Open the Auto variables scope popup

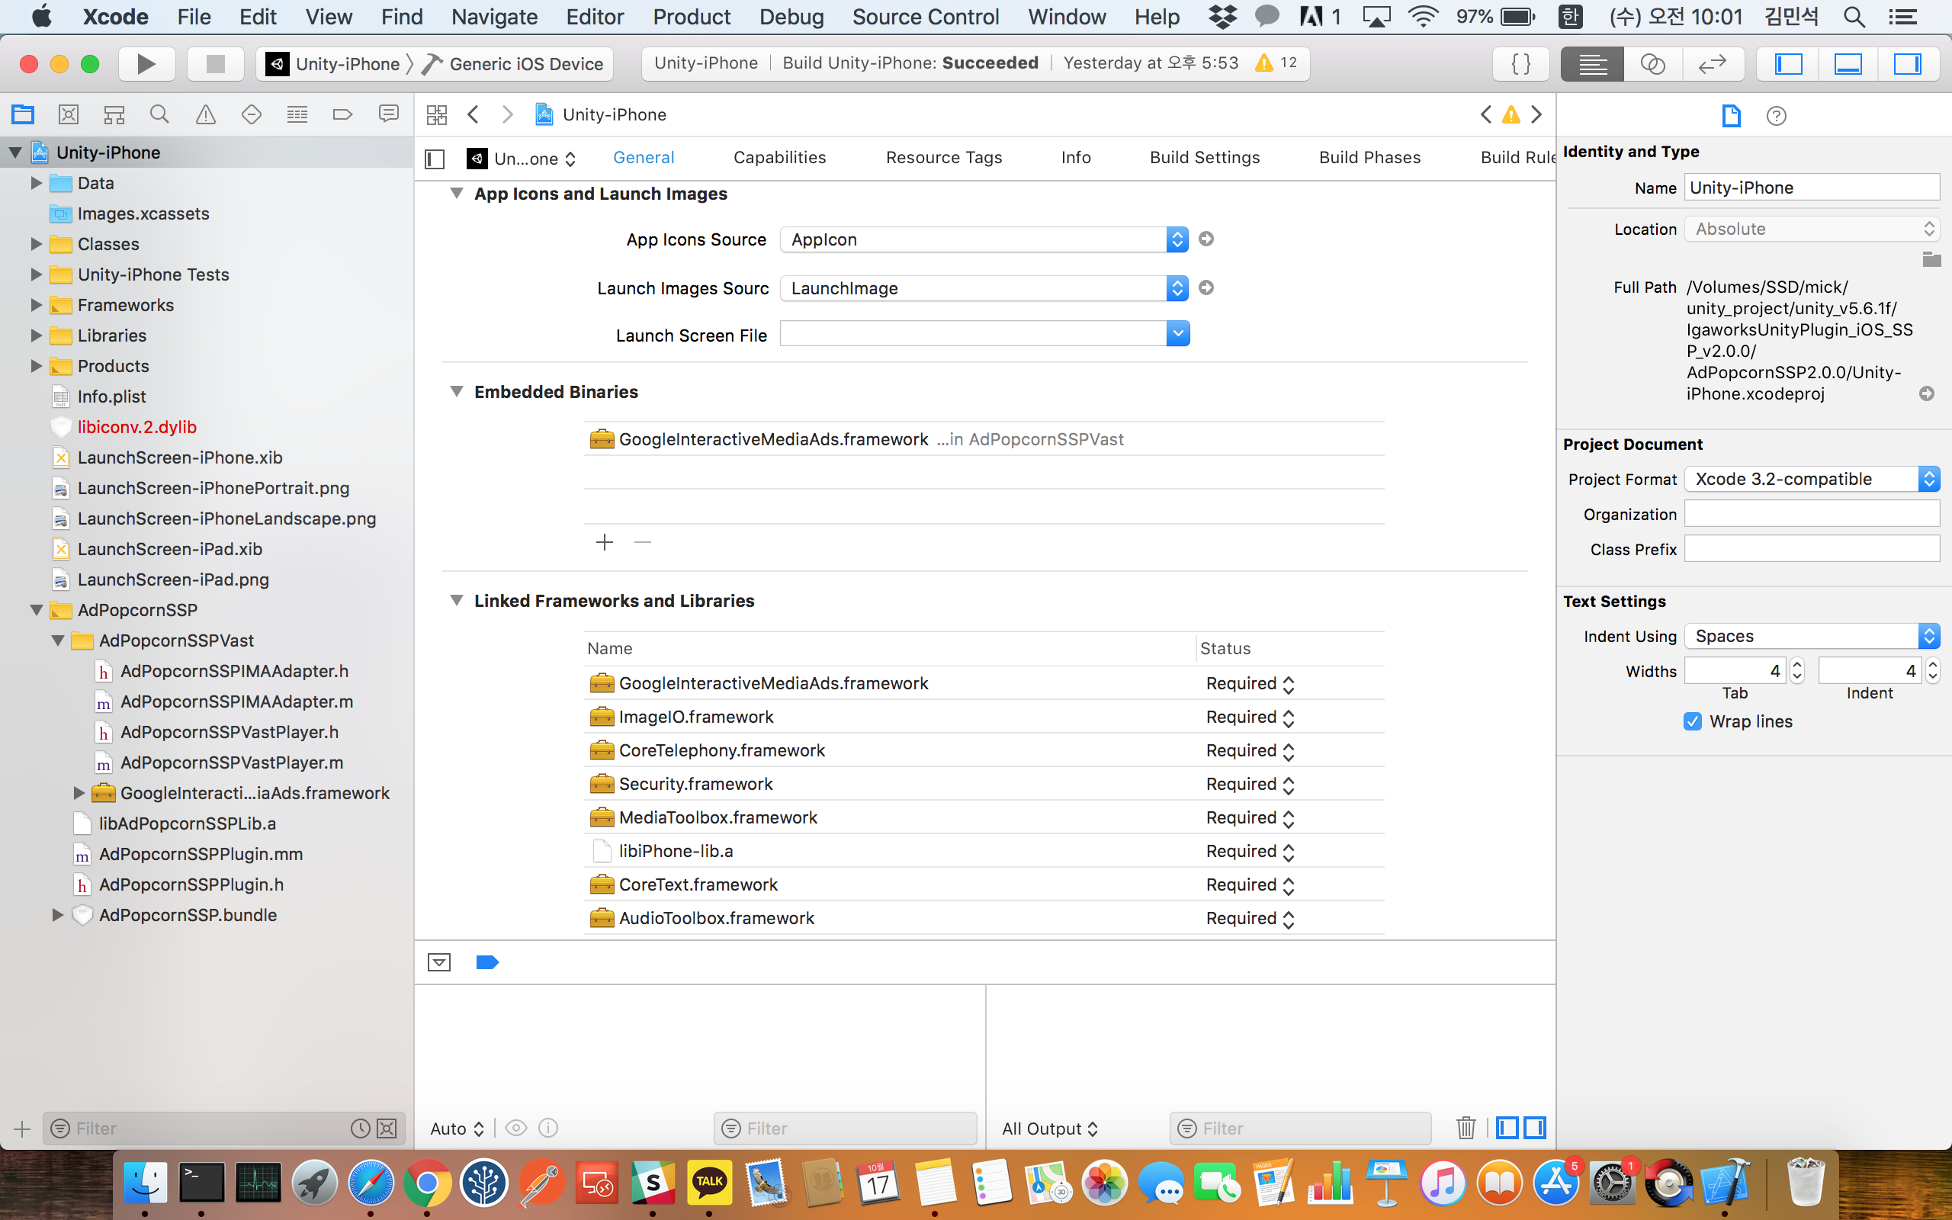pos(457,1128)
